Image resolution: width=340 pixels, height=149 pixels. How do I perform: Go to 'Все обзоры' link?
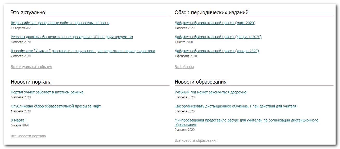click(184, 67)
